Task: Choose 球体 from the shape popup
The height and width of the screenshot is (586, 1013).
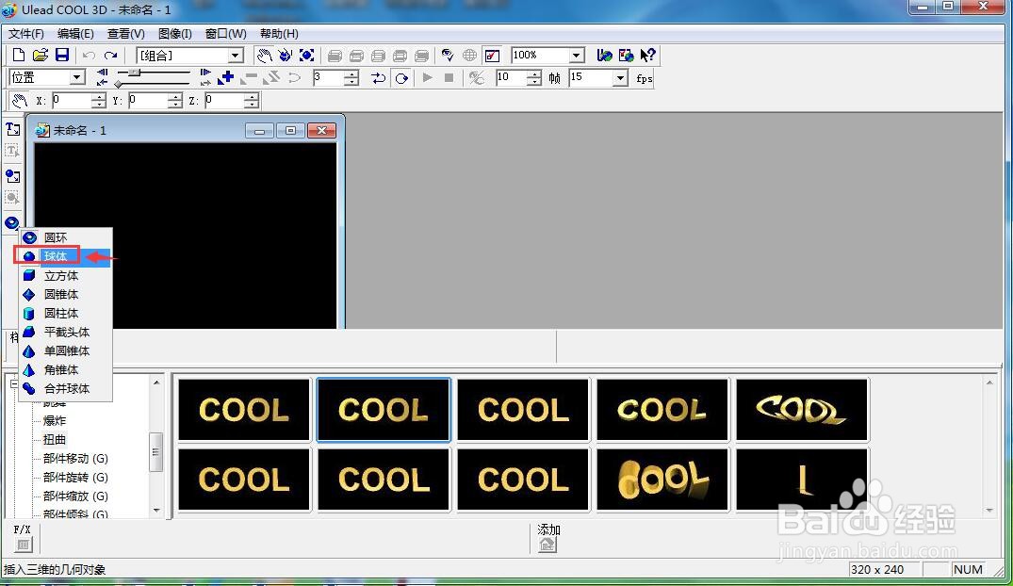Action: click(x=65, y=256)
